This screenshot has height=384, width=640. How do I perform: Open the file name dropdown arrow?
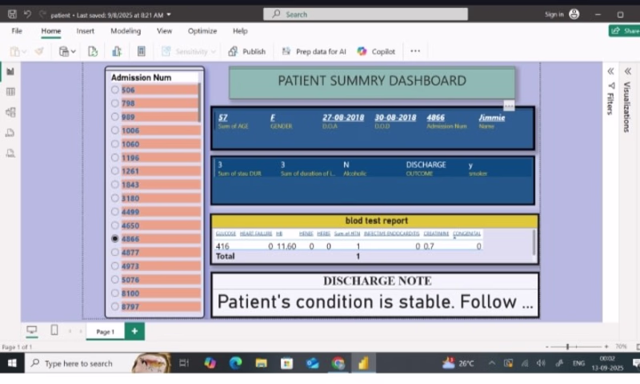pyautogui.click(x=169, y=14)
